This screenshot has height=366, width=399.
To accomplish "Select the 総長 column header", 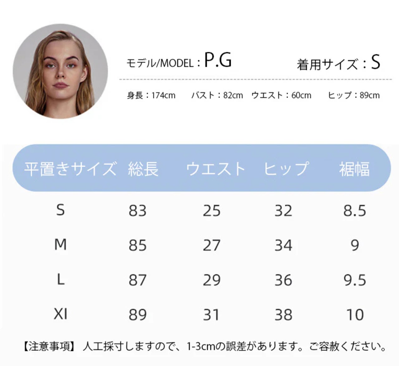I will coord(143,169).
